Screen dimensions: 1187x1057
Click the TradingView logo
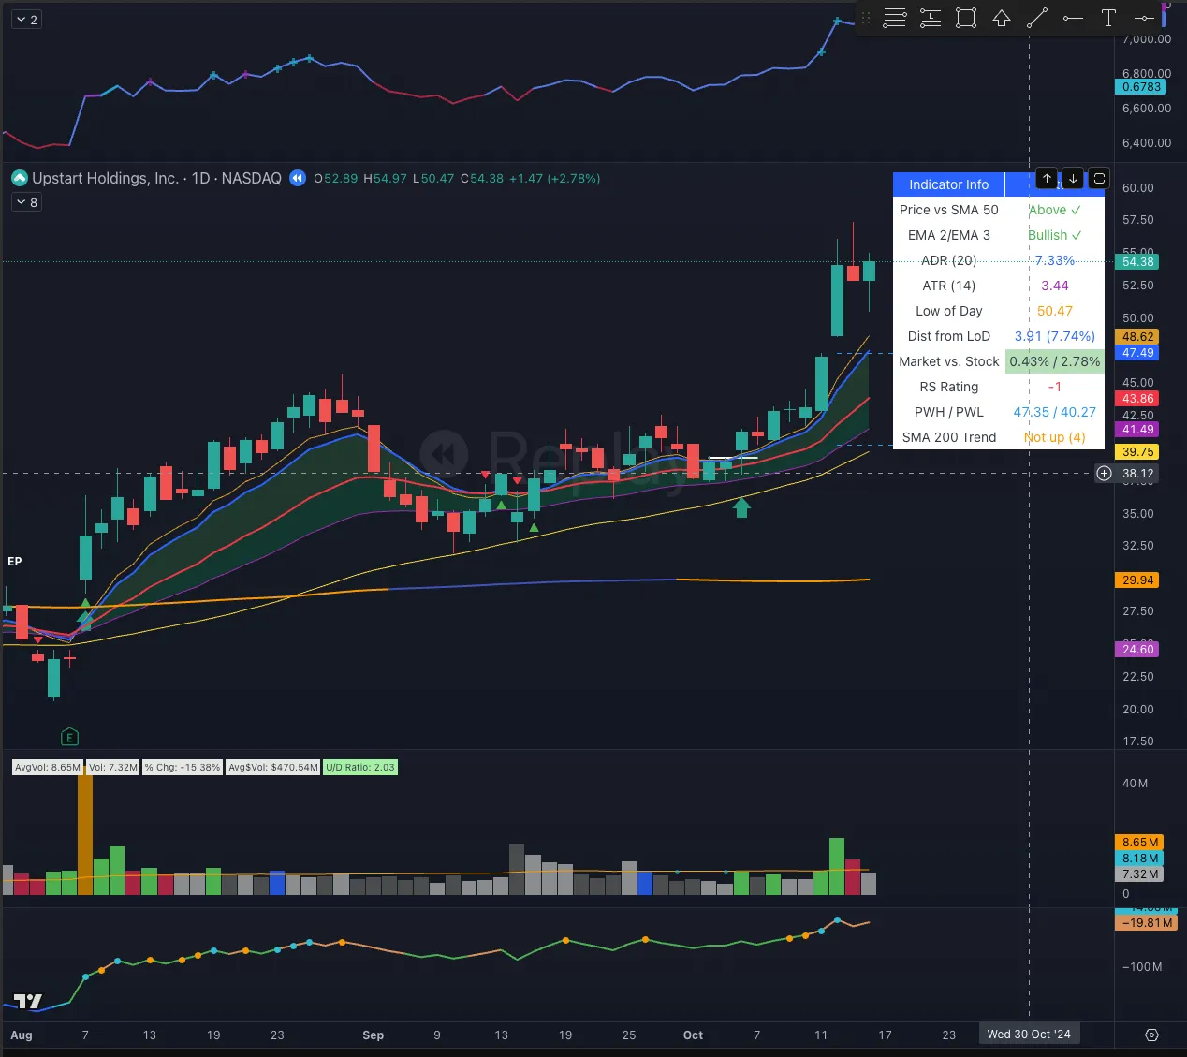(28, 1001)
